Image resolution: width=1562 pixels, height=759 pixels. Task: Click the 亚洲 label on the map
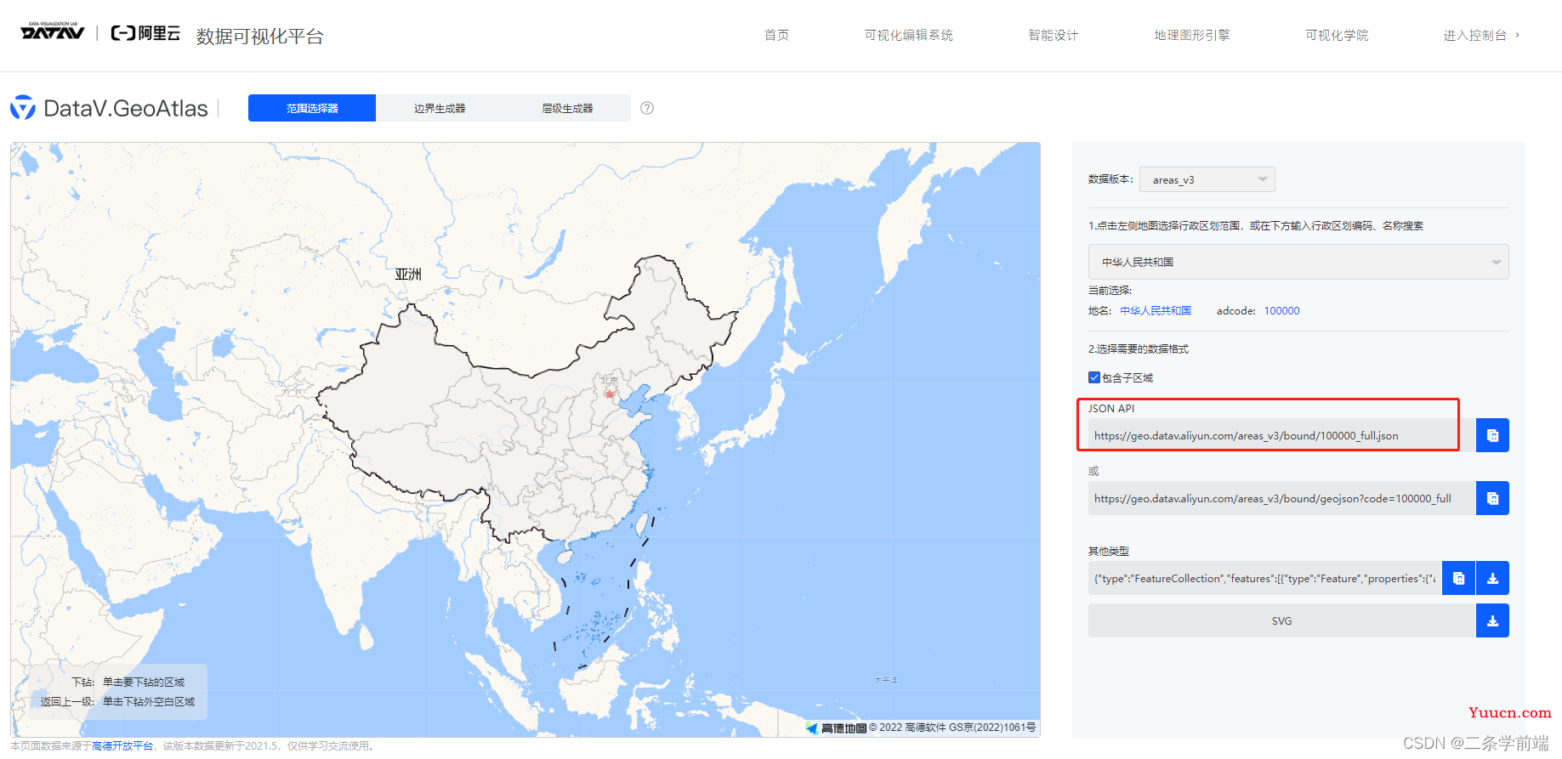click(x=408, y=274)
